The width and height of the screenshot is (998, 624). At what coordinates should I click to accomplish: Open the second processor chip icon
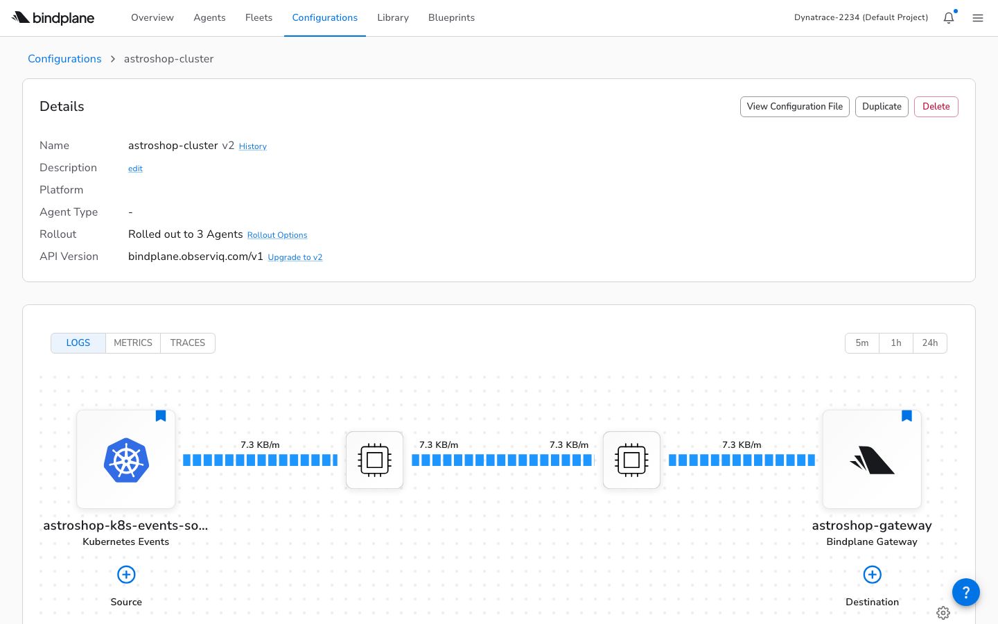(631, 459)
